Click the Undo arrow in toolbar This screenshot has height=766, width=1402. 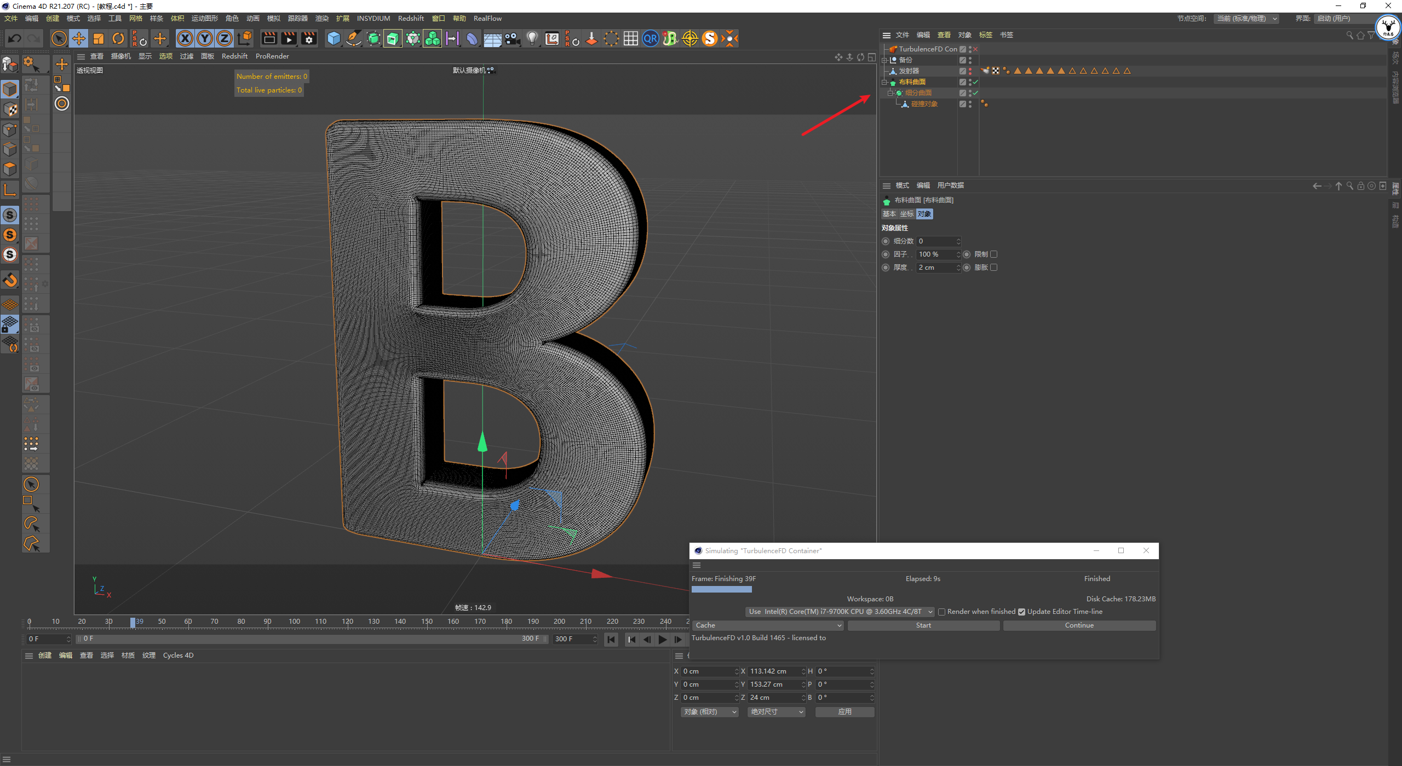point(15,38)
